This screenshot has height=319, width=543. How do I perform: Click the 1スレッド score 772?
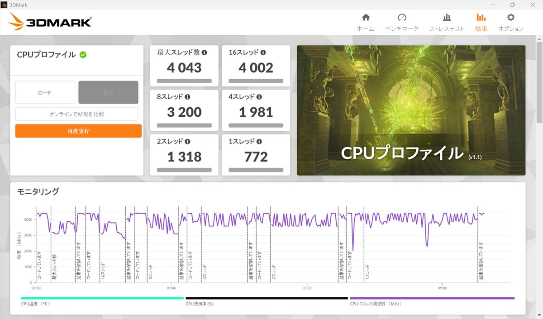pos(256,157)
